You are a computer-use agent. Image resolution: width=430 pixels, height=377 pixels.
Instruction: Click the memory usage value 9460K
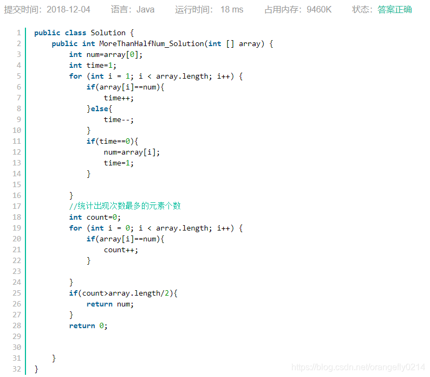(x=319, y=10)
